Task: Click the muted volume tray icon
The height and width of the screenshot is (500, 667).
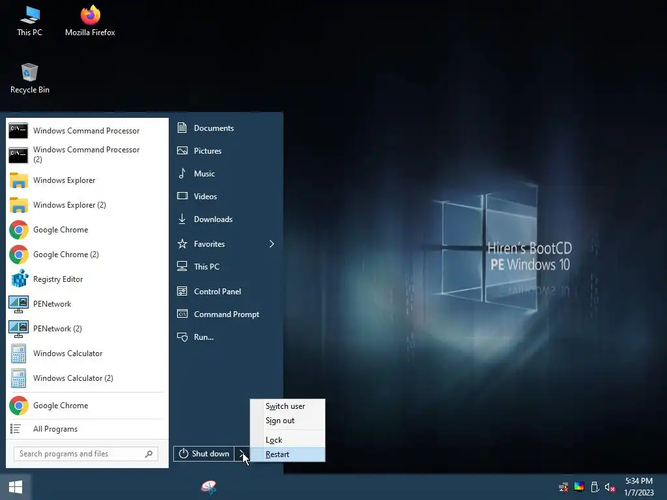Action: pyautogui.click(x=610, y=487)
